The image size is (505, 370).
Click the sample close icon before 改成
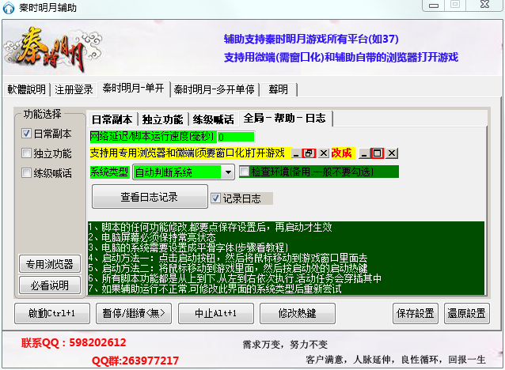click(x=323, y=153)
